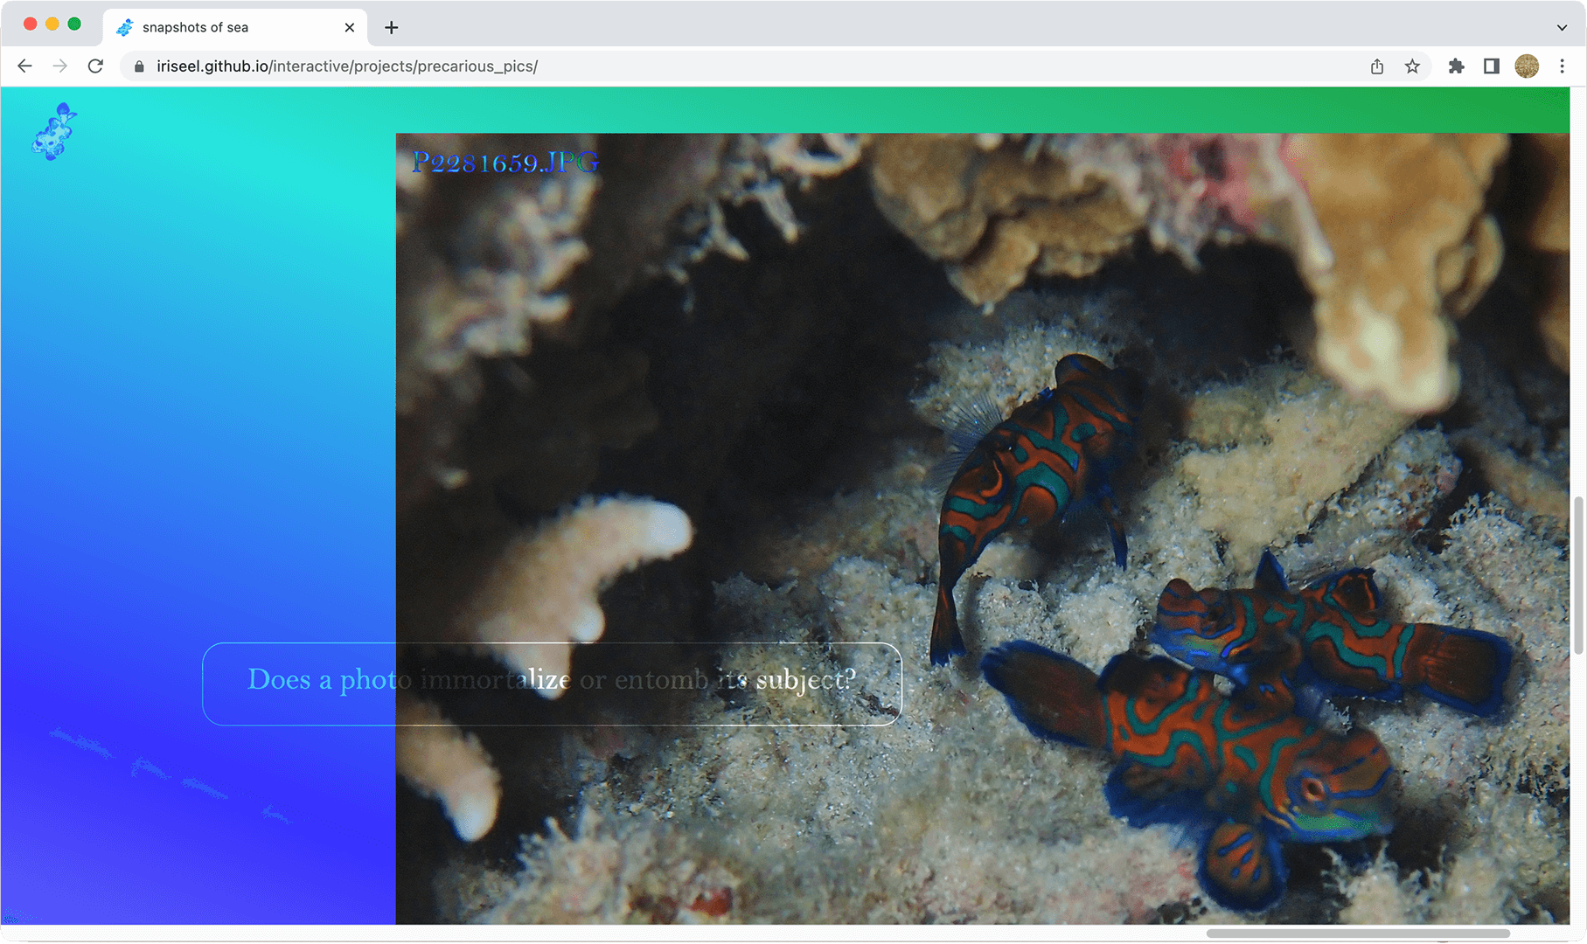Go back to the previous page
The image size is (1587, 944).
[24, 66]
